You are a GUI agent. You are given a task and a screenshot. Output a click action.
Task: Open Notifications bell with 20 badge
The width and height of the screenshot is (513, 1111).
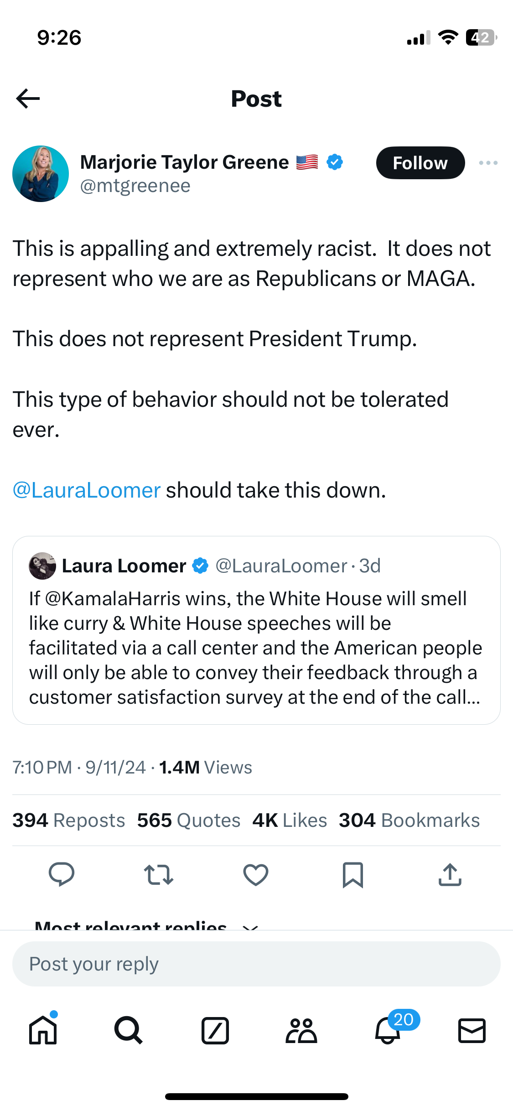388,1030
